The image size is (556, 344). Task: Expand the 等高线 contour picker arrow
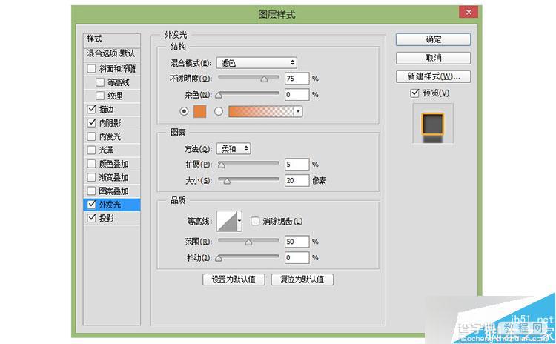pos(239,221)
